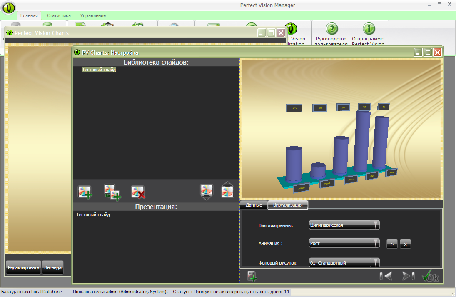The height and width of the screenshot is (297, 456).
Task: Open the Фоновый рисунок background dropdown
Action: pyautogui.click(x=344, y=263)
